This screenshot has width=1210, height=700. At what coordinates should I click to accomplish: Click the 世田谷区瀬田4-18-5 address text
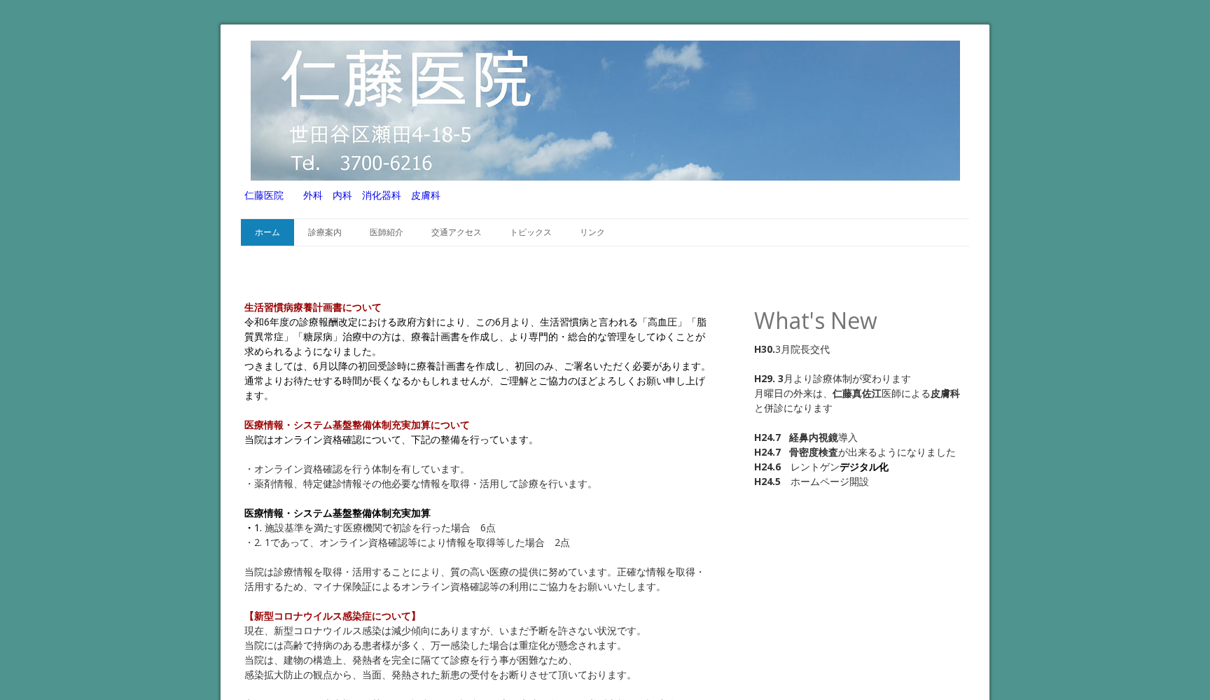pos(379,134)
